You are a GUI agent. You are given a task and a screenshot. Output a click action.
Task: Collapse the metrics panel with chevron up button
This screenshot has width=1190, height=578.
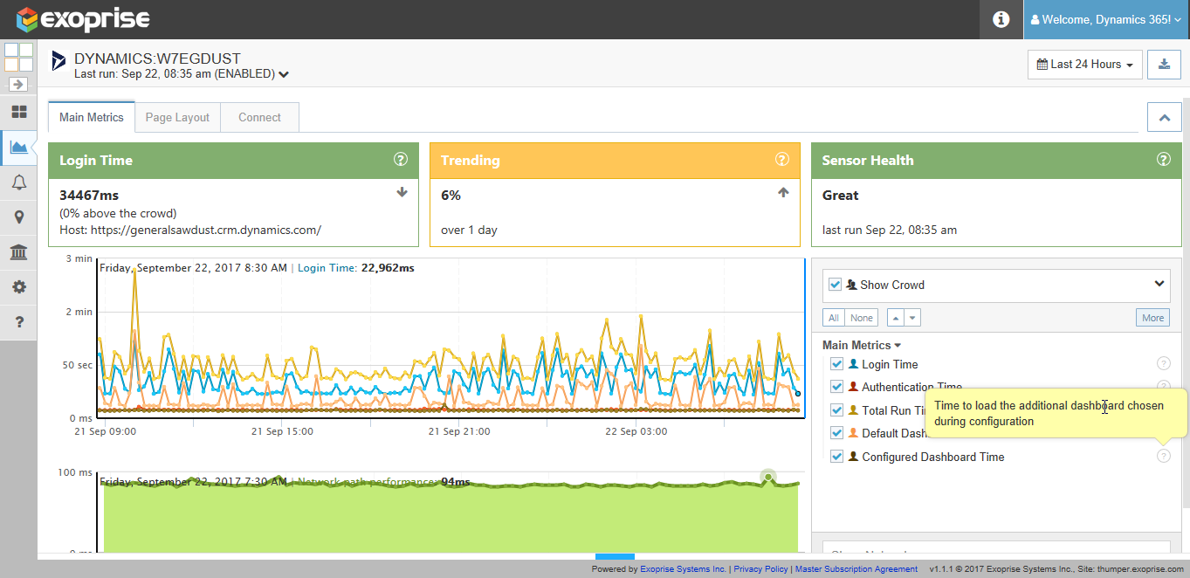(x=1164, y=117)
